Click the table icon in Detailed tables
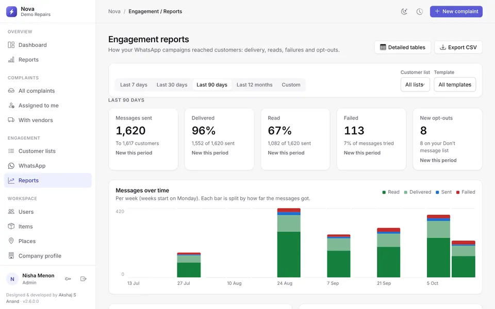 click(x=383, y=47)
